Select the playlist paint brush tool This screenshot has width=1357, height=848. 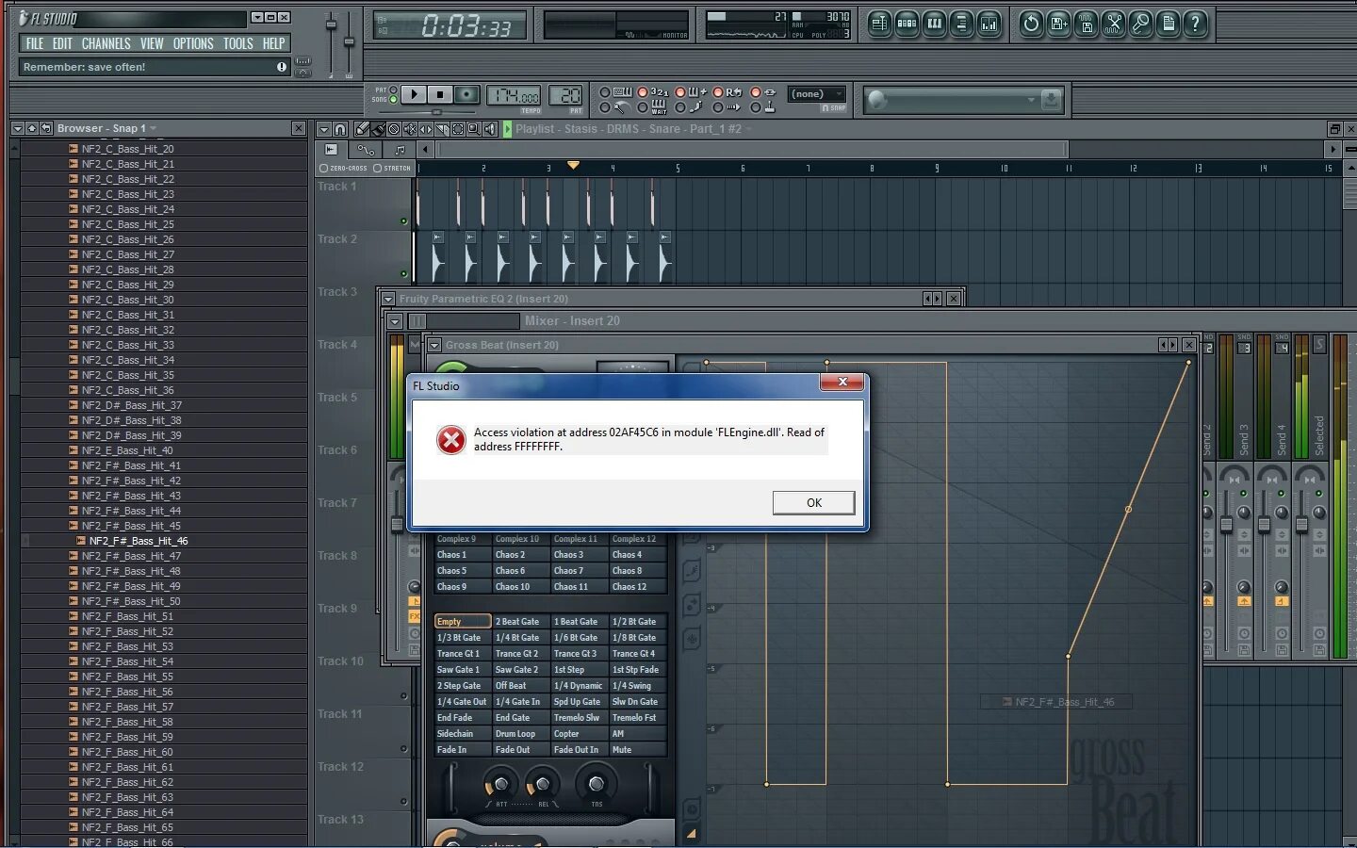[x=378, y=129]
